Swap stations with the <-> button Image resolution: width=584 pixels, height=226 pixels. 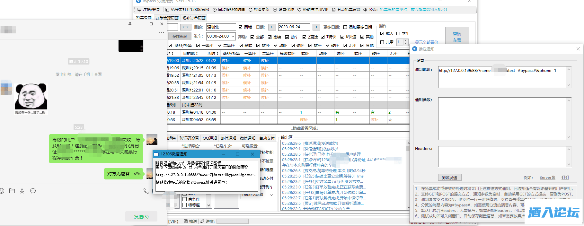click(186, 27)
